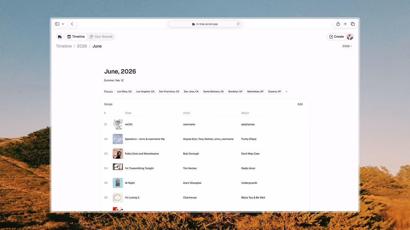
Task: Go to the Timeline breadcrumb link
Action: click(64, 46)
